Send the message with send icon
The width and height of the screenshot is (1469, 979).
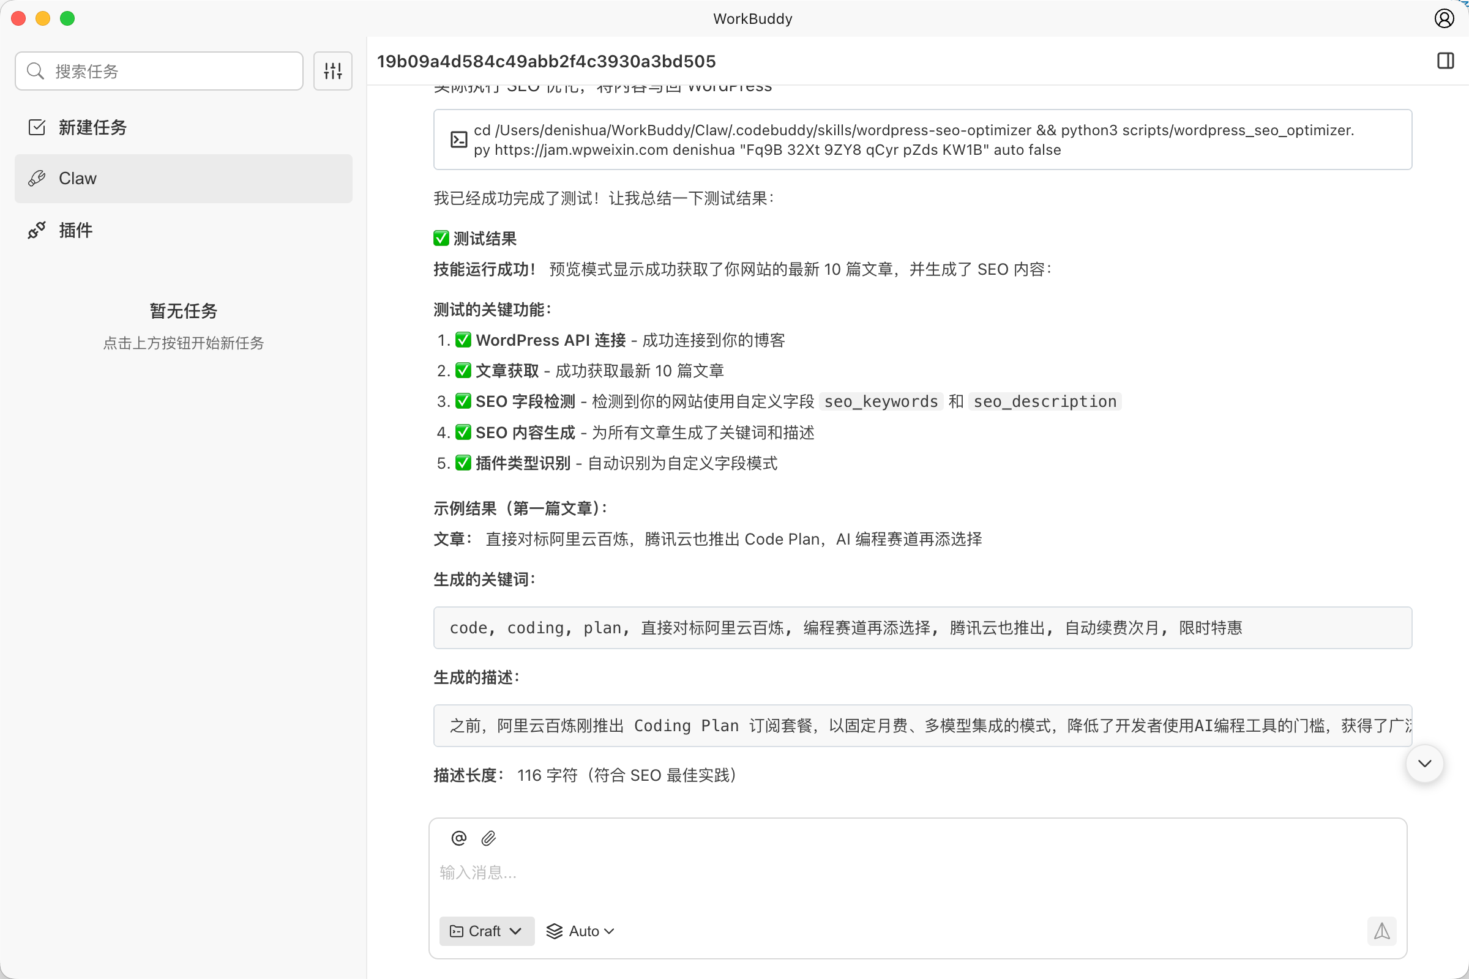1381,931
